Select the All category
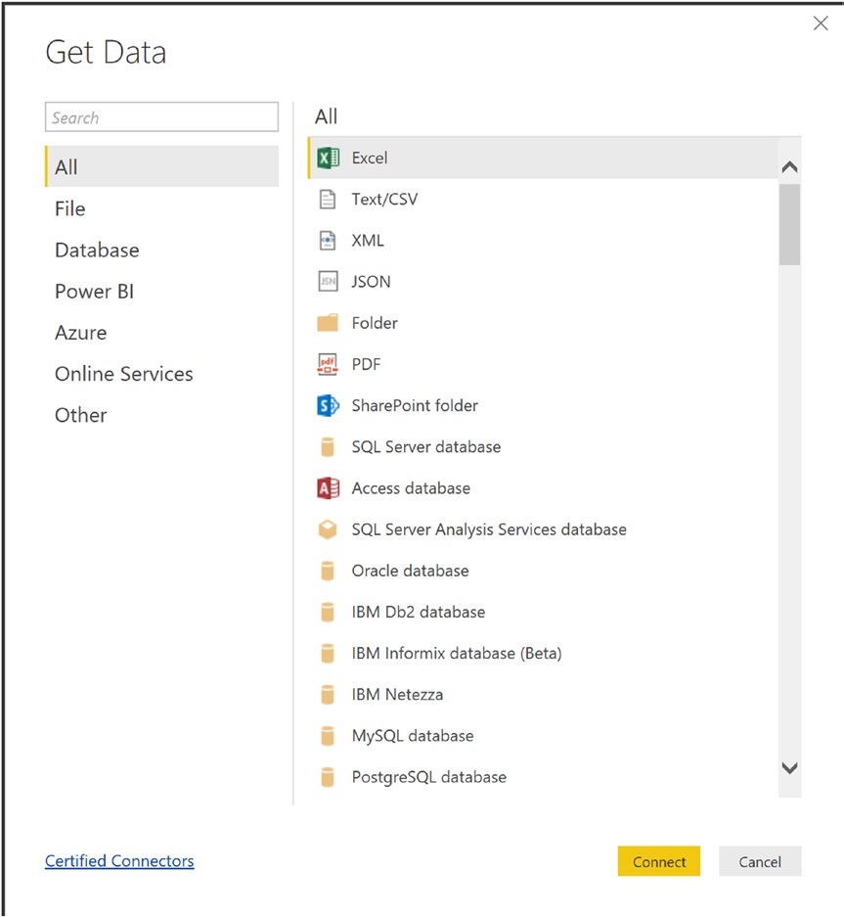The image size is (844, 917). coord(162,166)
